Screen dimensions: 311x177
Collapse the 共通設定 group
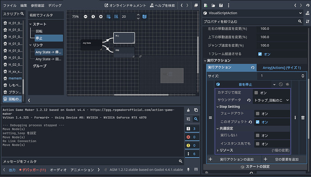click(218, 129)
